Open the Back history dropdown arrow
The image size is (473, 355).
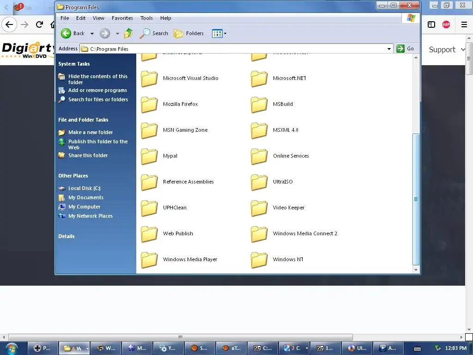point(92,33)
